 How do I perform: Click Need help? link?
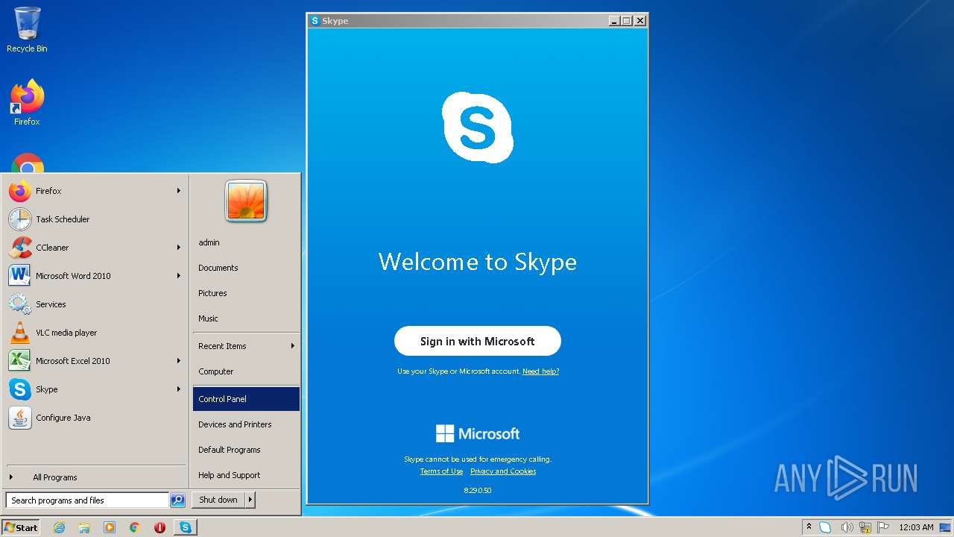(x=540, y=371)
